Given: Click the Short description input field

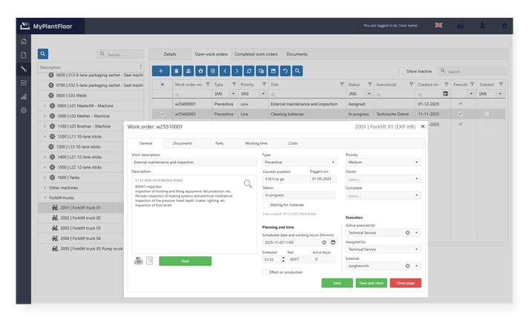Looking at the screenshot, I should coord(194,163).
